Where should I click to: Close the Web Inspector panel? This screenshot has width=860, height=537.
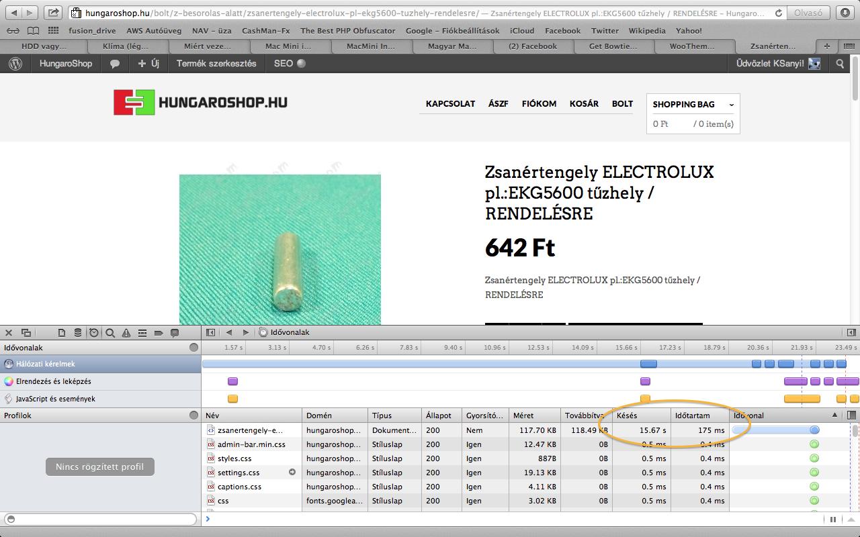click(9, 332)
